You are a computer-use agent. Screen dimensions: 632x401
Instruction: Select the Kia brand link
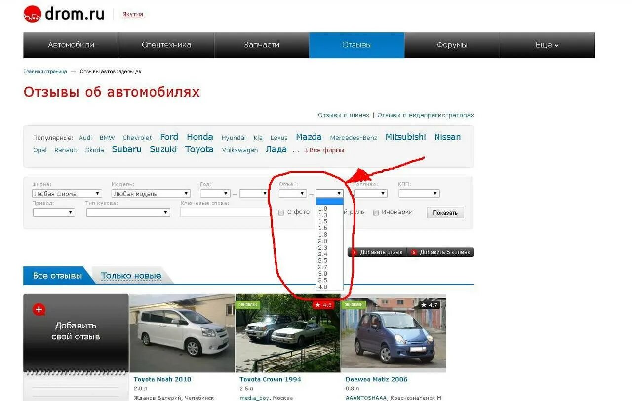point(258,138)
